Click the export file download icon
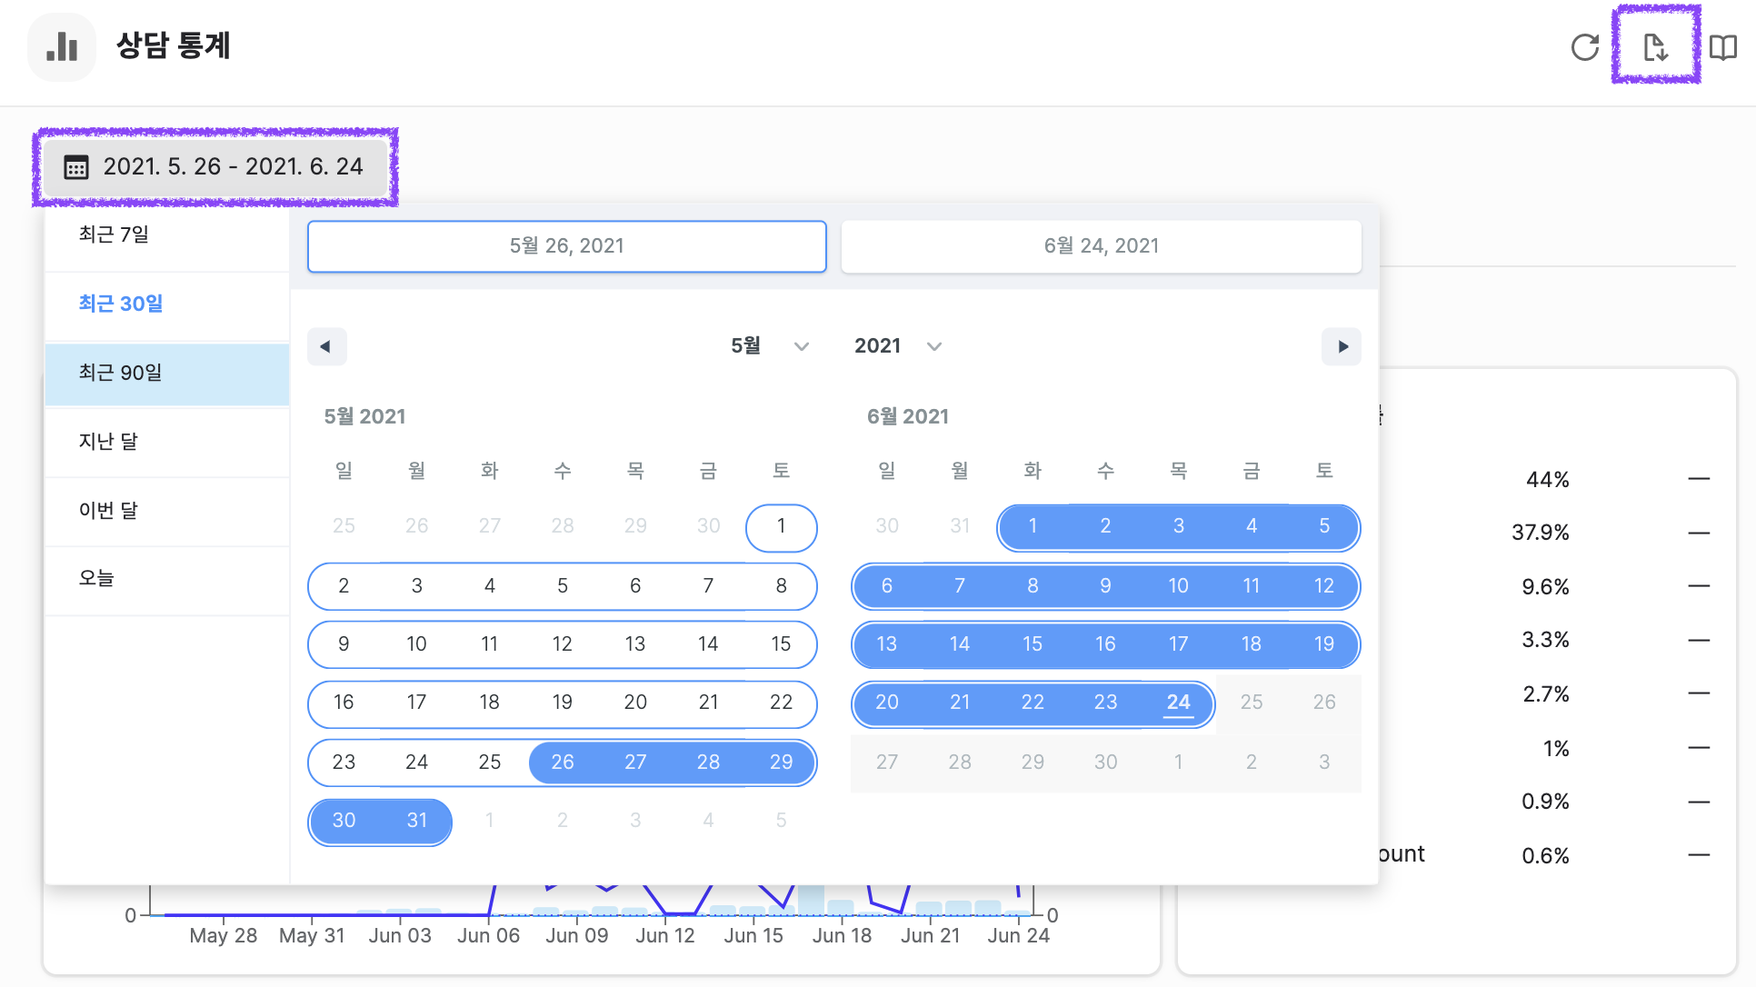 (x=1655, y=47)
